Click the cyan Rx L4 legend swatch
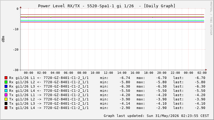The image size is (214, 120). [6, 91]
